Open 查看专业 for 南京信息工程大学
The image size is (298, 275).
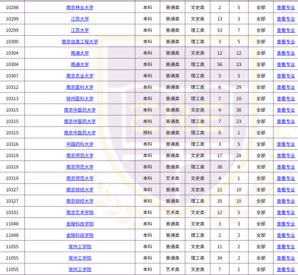[x=286, y=42]
